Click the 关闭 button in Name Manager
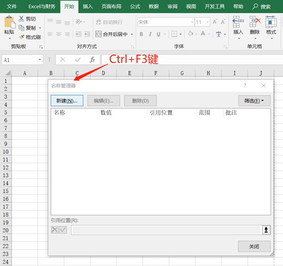This screenshot has height=266, width=283. [x=254, y=246]
